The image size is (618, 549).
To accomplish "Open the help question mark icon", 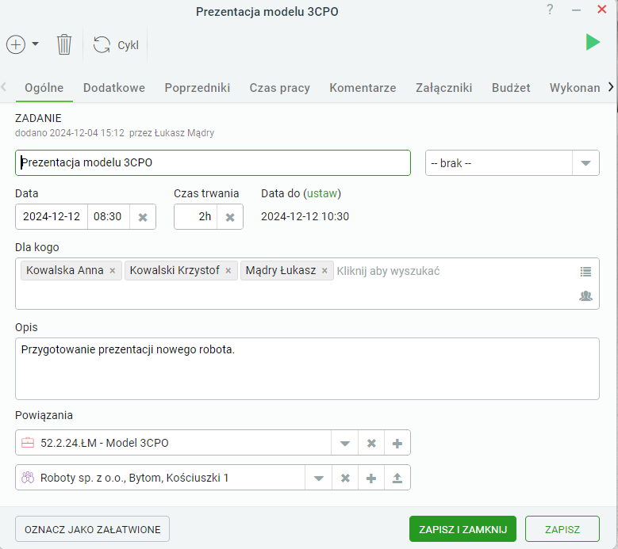I will [550, 9].
